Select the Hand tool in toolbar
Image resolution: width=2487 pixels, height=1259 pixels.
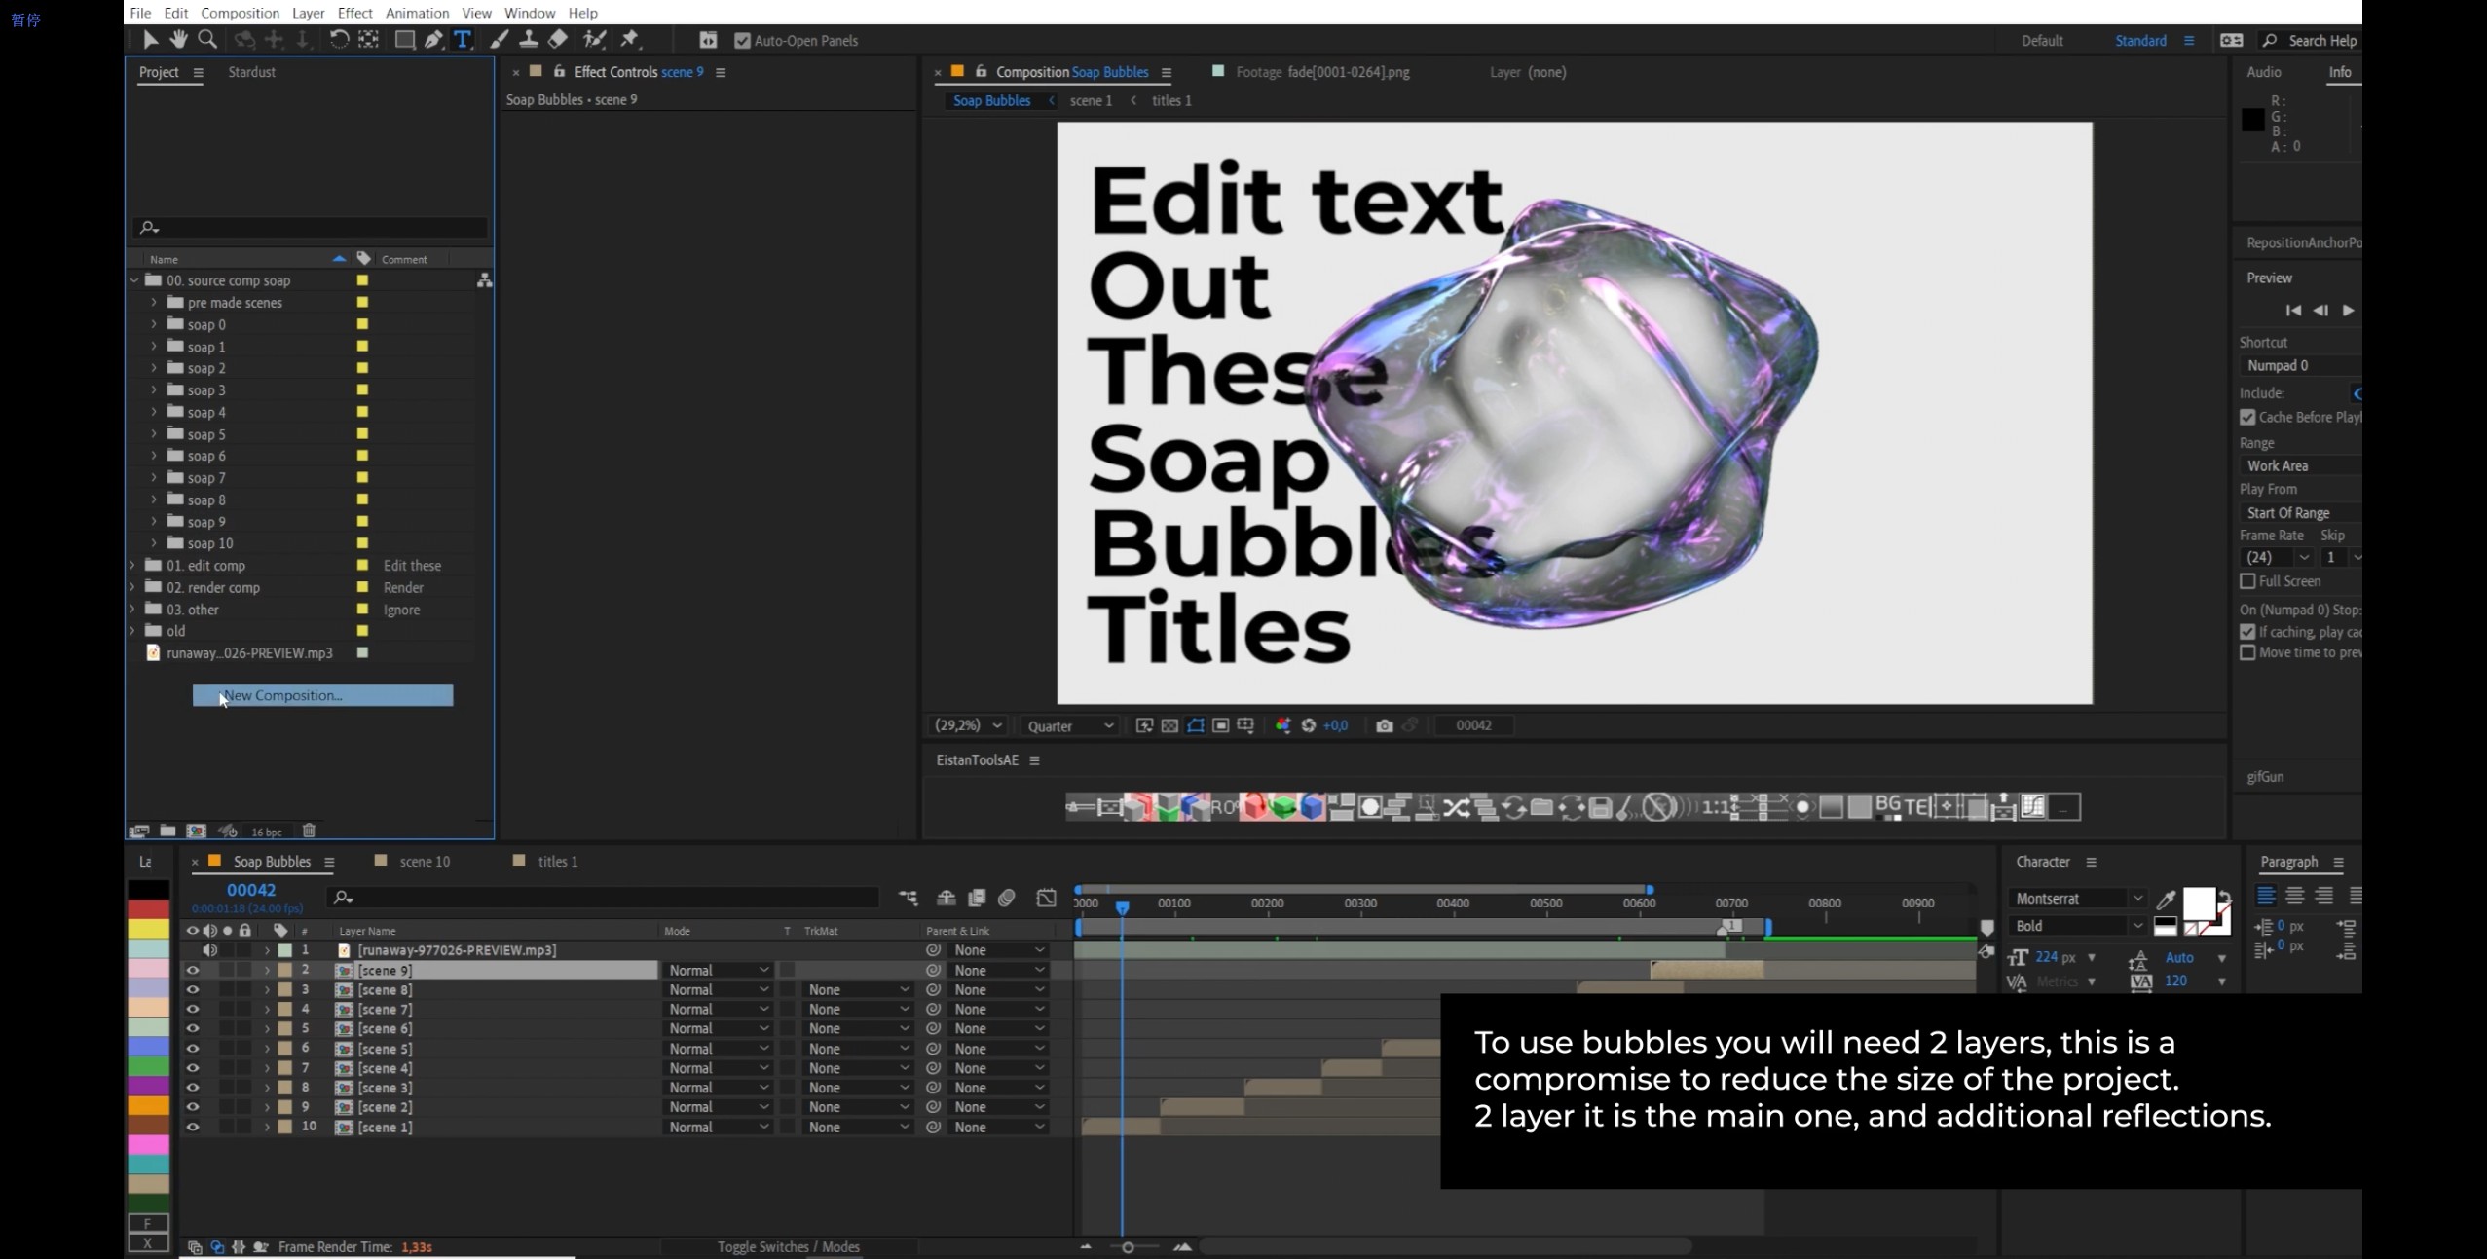175,40
